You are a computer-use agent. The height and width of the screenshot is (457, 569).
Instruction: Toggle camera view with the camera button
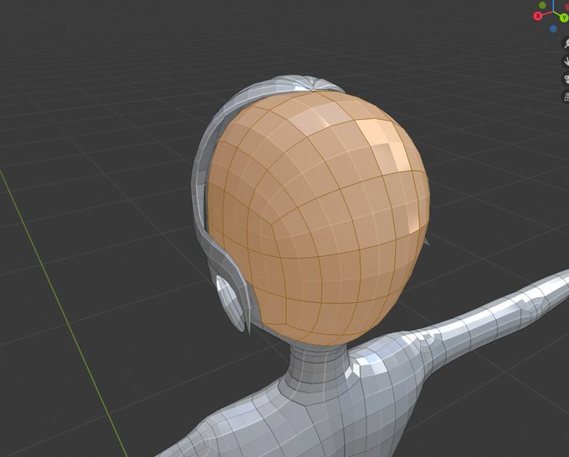click(566, 79)
